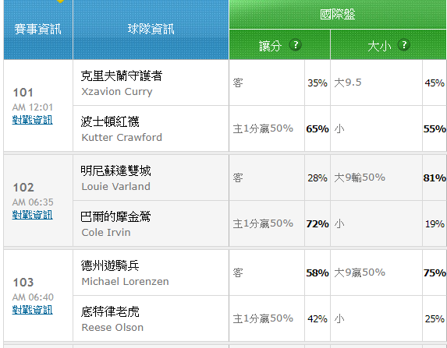Select the 大9輸50% option in game 102
The height and width of the screenshot is (348, 447).
(376, 178)
